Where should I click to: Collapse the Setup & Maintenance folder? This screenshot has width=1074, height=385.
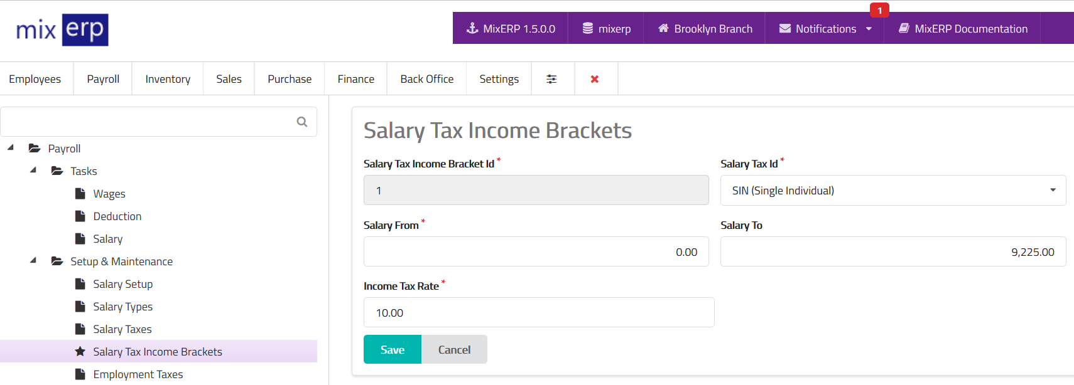(x=33, y=261)
